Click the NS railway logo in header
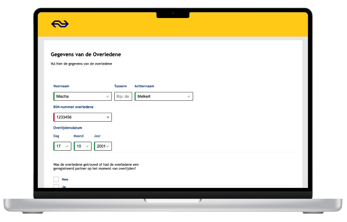347x222 pixels. pos(60,24)
